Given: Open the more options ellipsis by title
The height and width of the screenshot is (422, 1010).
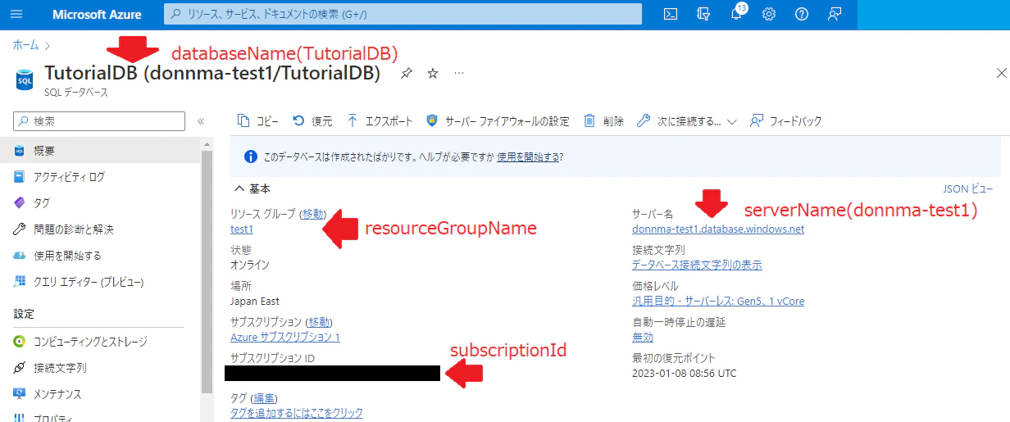Looking at the screenshot, I should (x=459, y=74).
